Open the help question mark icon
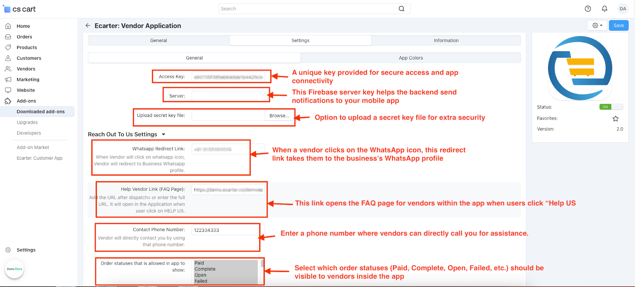 [588, 9]
